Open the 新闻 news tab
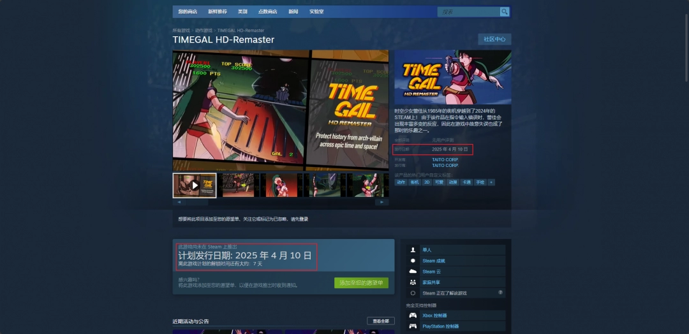The image size is (689, 334). [x=293, y=11]
